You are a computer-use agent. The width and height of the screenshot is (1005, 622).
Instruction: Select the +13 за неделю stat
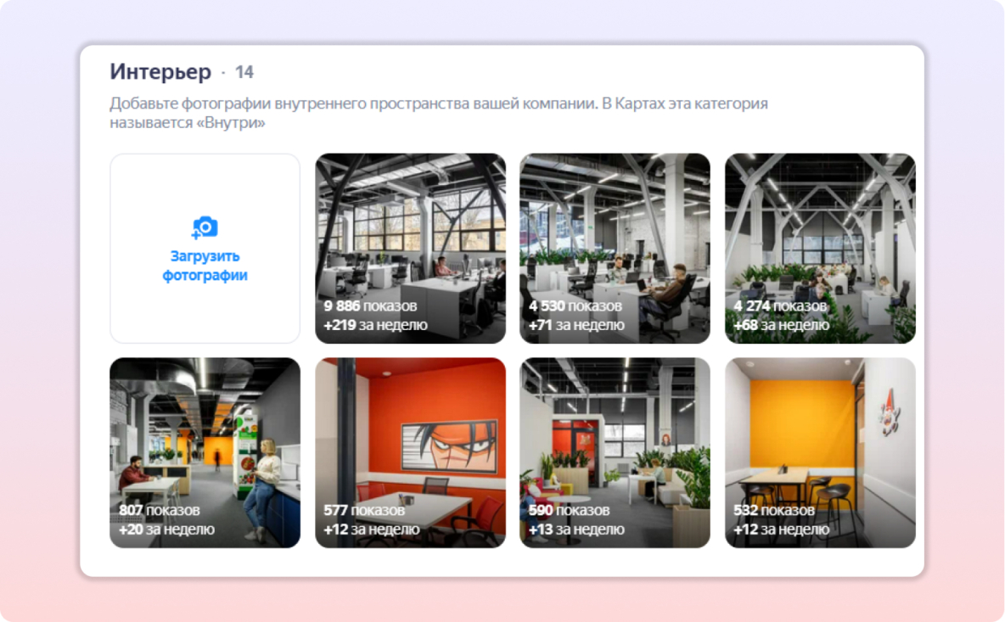coord(576,530)
